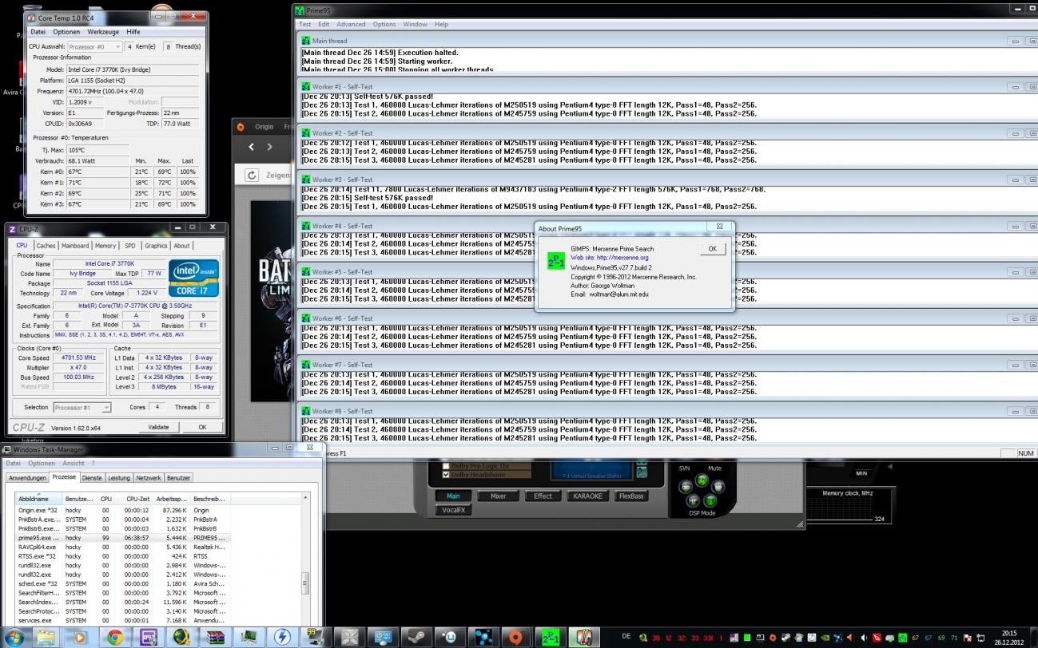Image resolution: width=1038 pixels, height=648 pixels.
Task: Click the HF button in DSP Mode panel
Action: [693, 500]
